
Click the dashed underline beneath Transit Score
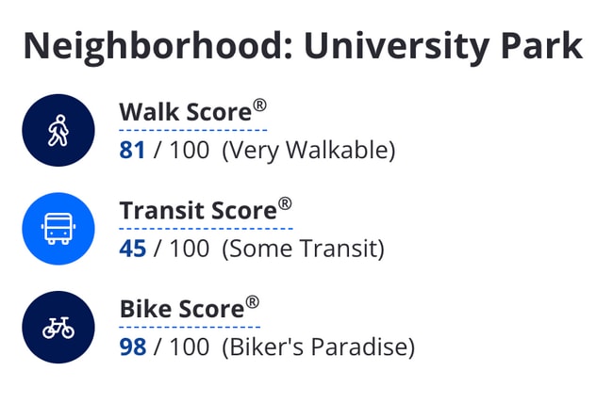pos(206,229)
